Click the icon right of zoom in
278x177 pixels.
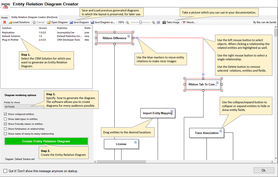[x=158, y=22]
